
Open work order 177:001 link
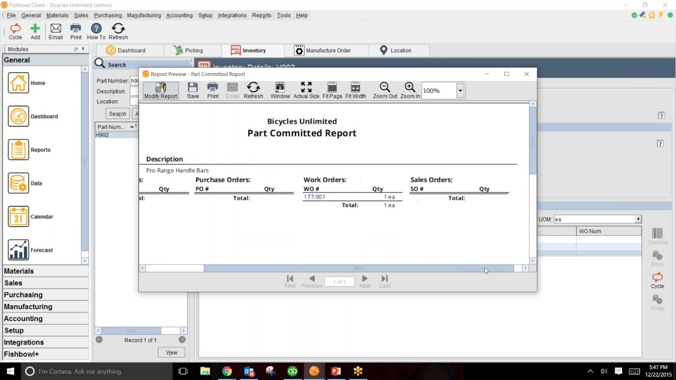[314, 197]
